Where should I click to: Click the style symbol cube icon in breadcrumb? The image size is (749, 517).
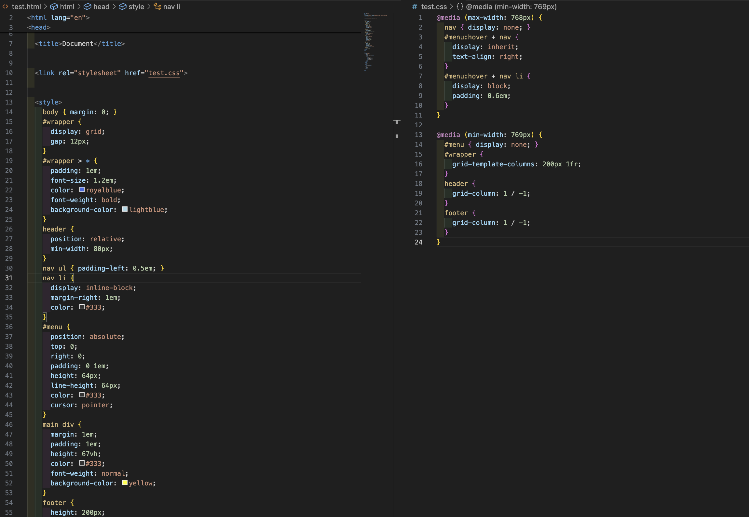pos(123,7)
